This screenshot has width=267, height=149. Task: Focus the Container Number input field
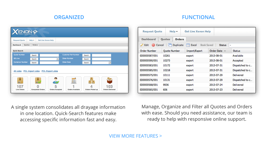(49, 63)
